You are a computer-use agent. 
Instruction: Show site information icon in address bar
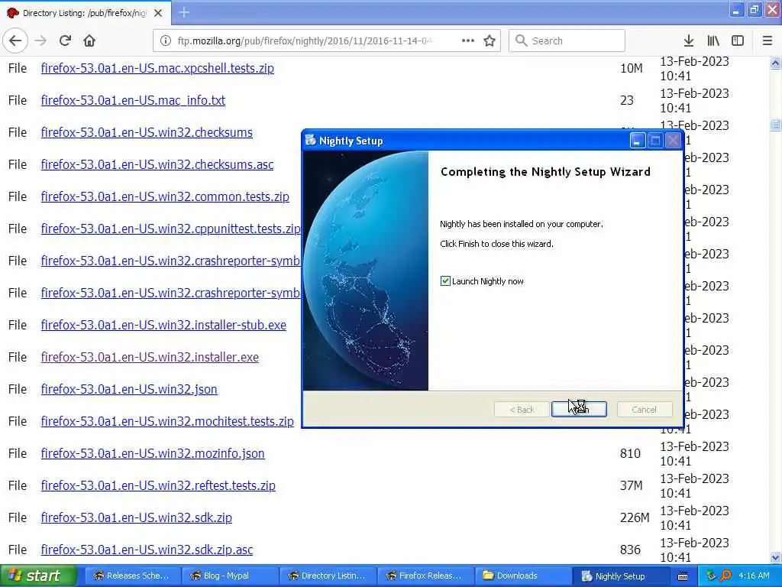(x=166, y=41)
